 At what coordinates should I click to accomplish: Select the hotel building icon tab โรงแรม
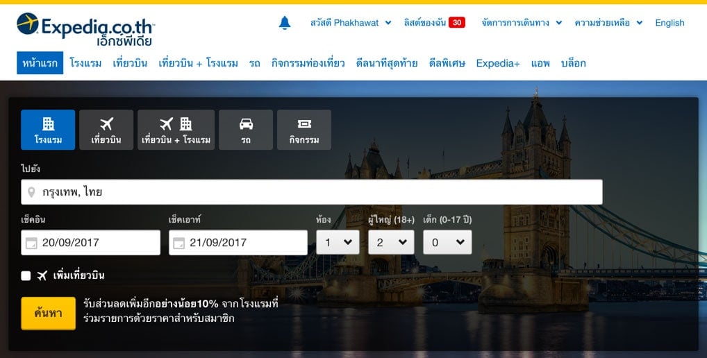click(x=48, y=130)
